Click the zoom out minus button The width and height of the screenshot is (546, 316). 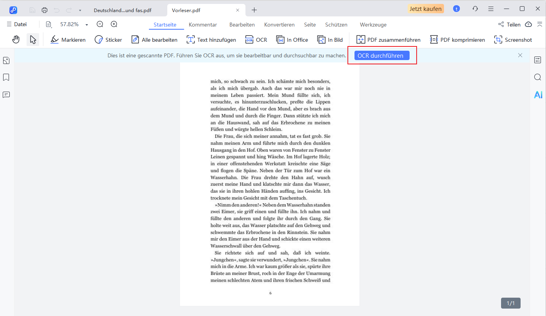100,24
